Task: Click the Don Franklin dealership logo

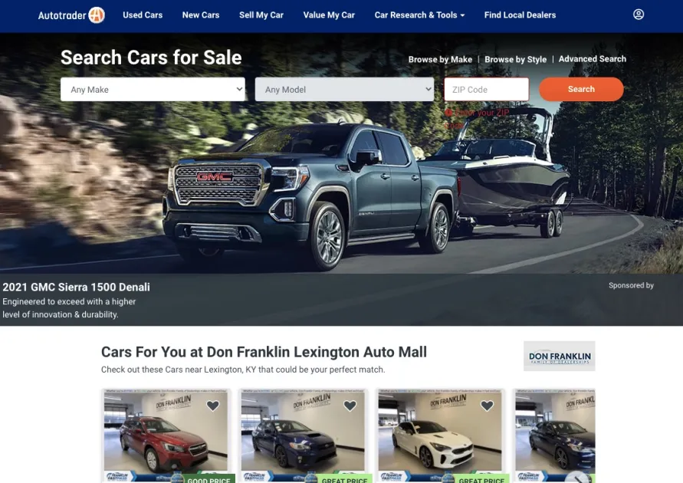Action: pyautogui.click(x=560, y=356)
